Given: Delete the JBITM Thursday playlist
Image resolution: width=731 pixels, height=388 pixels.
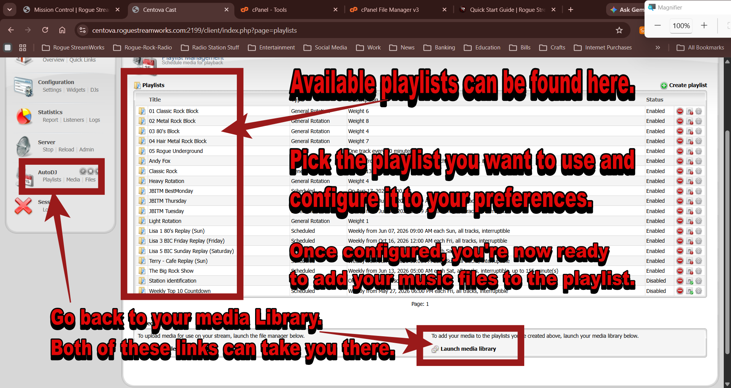Looking at the screenshot, I should click(x=680, y=201).
